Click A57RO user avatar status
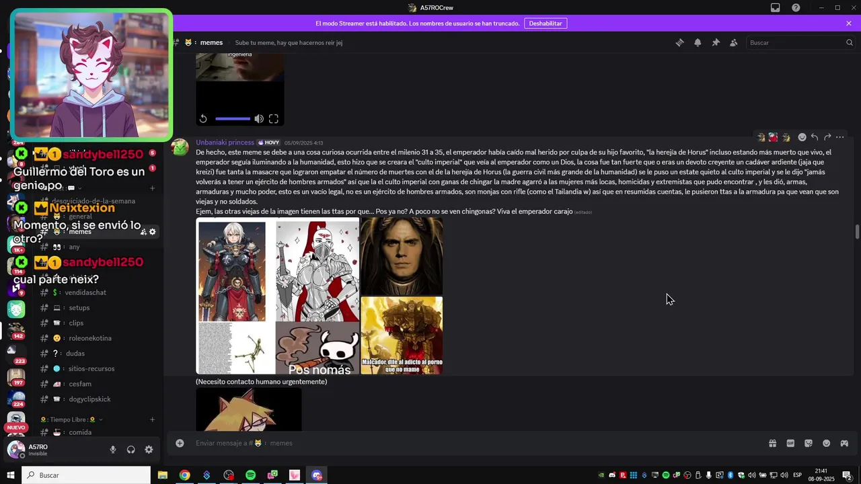 click(x=16, y=450)
